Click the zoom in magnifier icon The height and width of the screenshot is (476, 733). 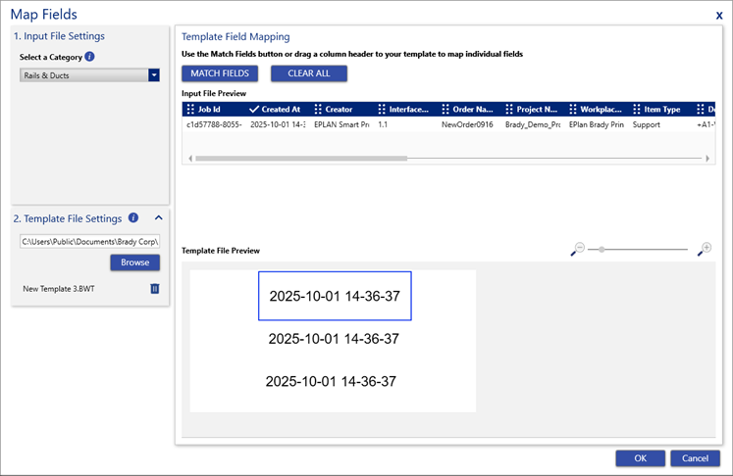point(705,250)
